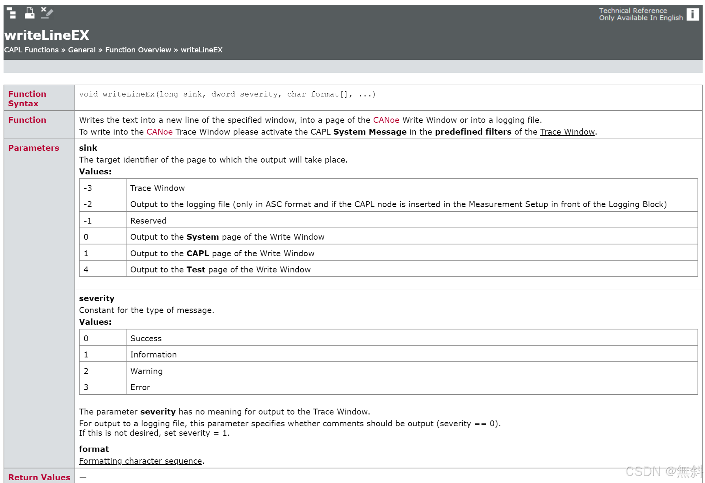This screenshot has height=483, width=705.
Task: Navigate to CAPL Functions breadcrumb
Action: pos(31,50)
